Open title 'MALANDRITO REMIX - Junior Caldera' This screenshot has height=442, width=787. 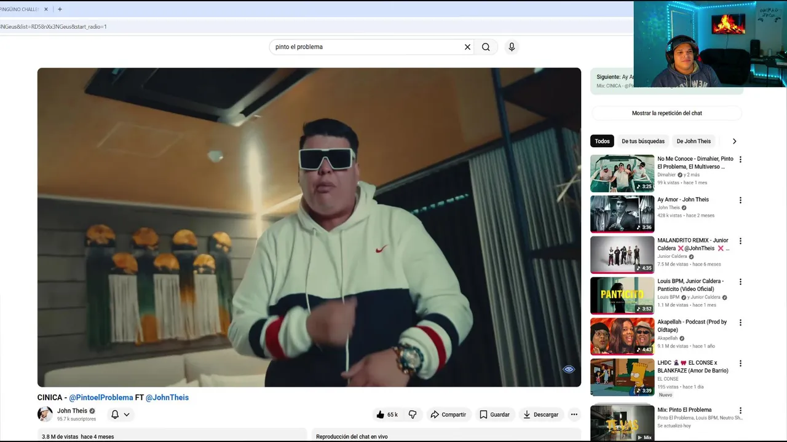(694, 244)
